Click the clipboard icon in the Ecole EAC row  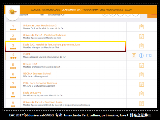(x=142, y=46)
